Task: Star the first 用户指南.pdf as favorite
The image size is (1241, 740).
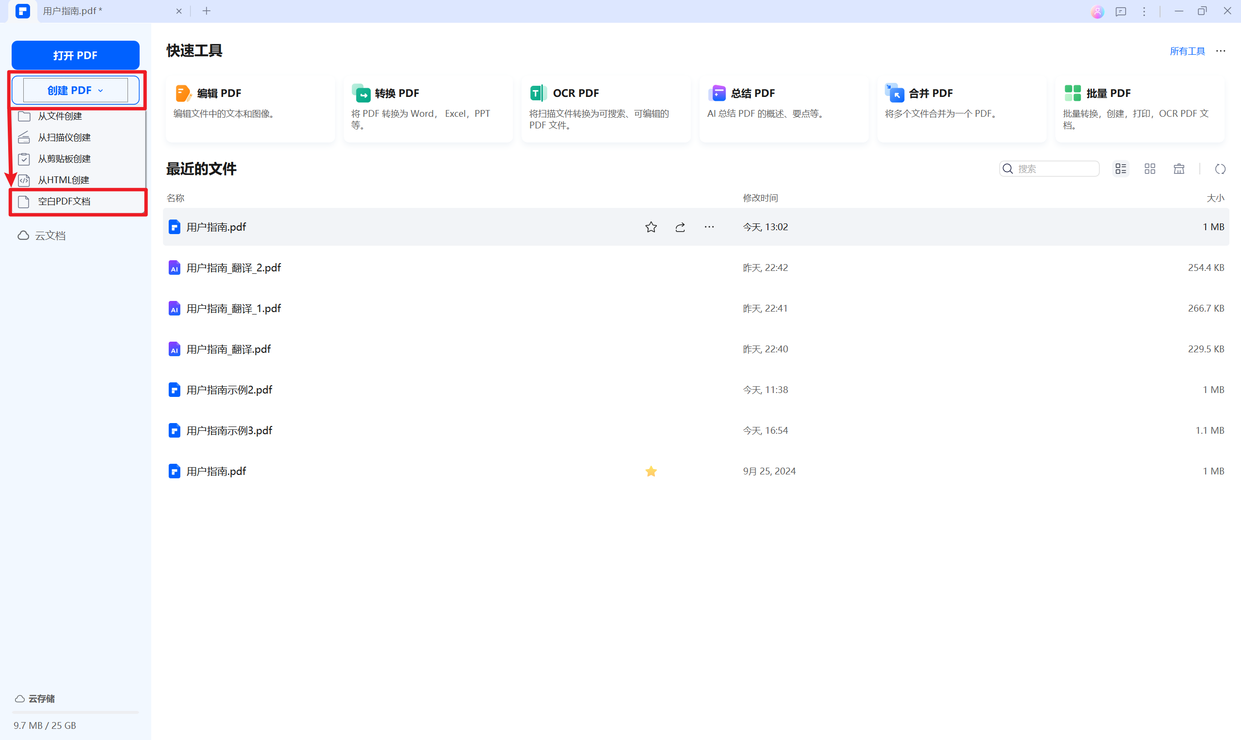Action: click(651, 227)
